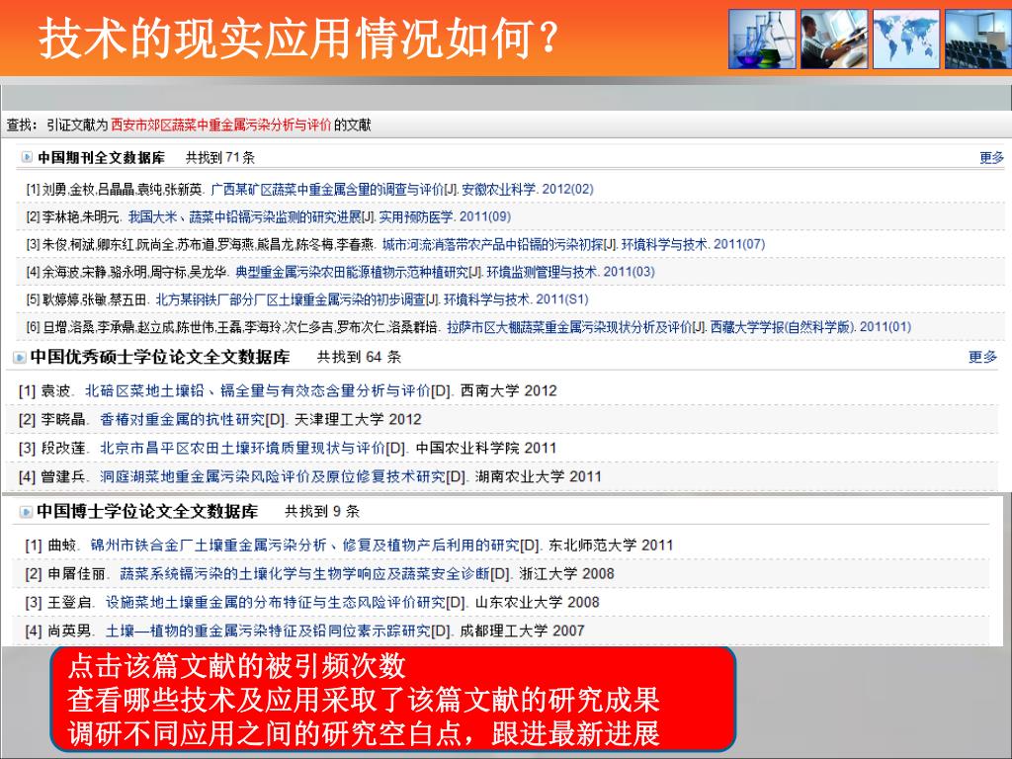Click author name 尚英男
The height and width of the screenshot is (759, 1012).
pyautogui.click(x=70, y=631)
